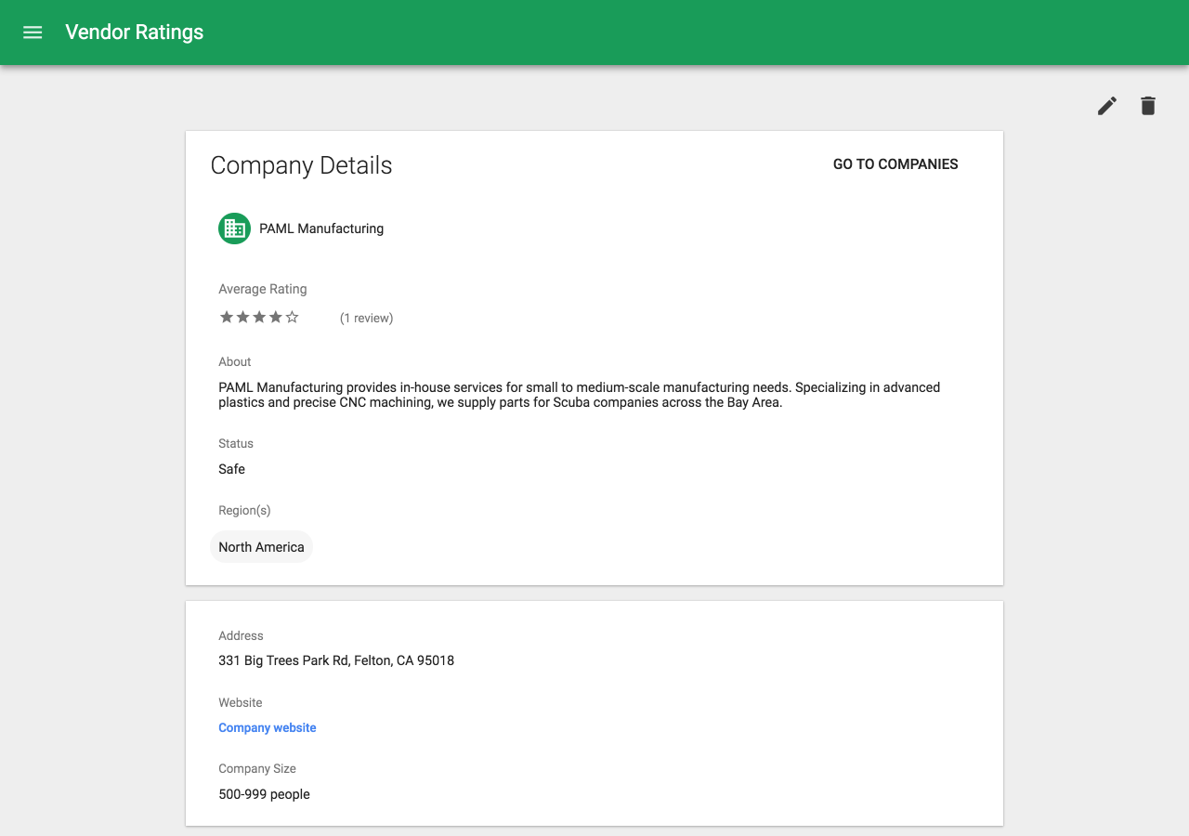This screenshot has height=836, width=1189.
Task: Click the green company building icon
Action: click(234, 229)
